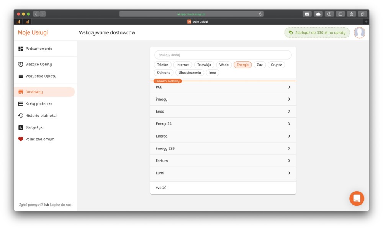
Task: Click the second pinned tab chart icon
Action: point(27,22)
